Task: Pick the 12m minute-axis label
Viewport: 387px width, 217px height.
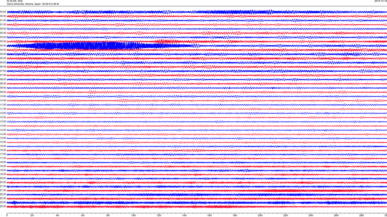Action: 159,215
